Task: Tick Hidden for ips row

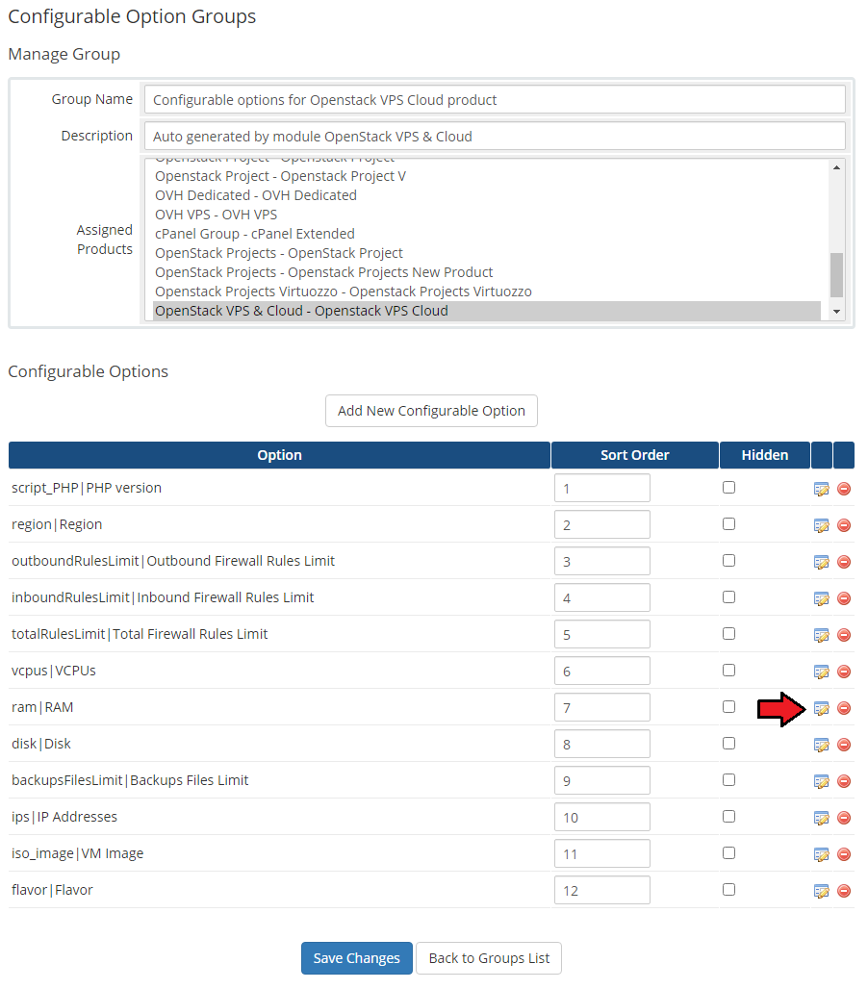Action: coord(728,817)
